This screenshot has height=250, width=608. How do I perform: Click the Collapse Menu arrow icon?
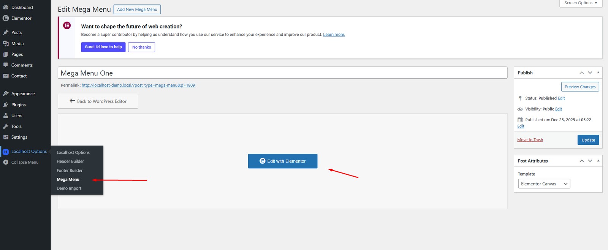tap(6, 162)
